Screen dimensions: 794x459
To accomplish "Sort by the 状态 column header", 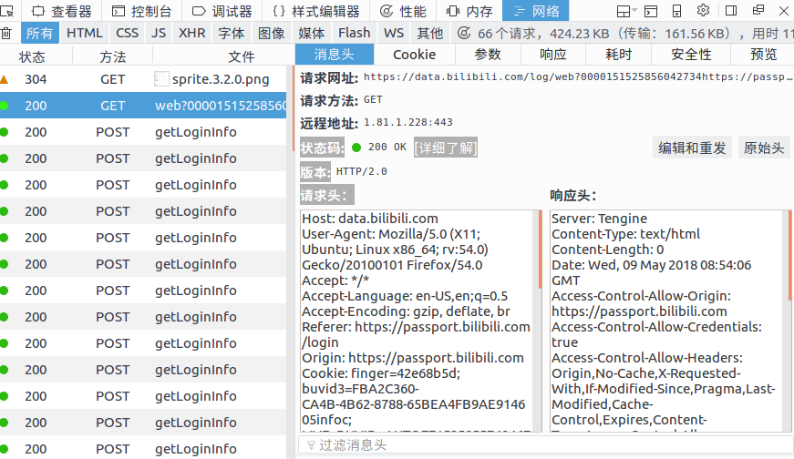I will pos(32,56).
